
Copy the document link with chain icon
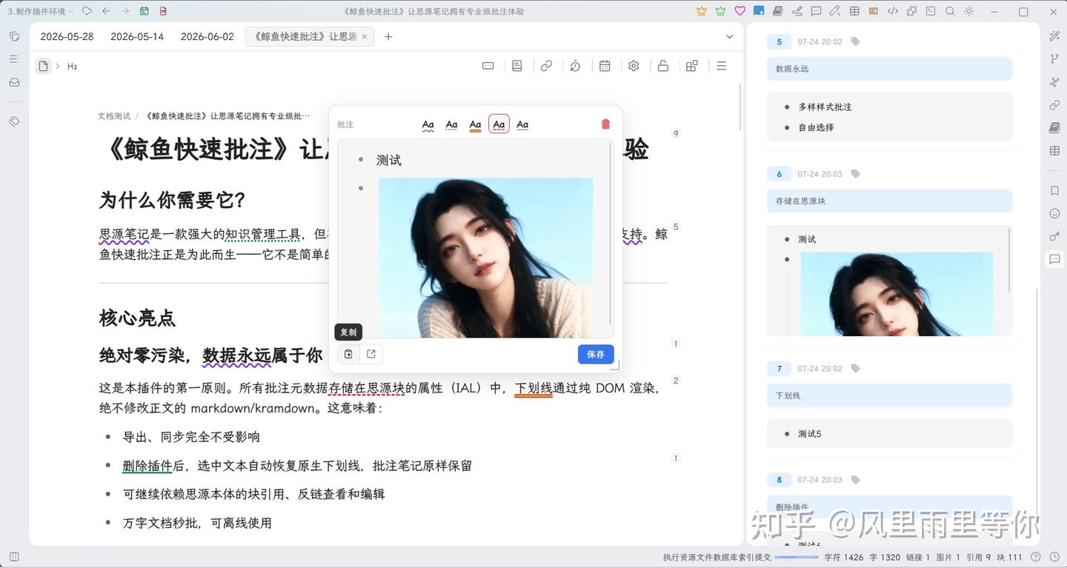click(x=546, y=66)
